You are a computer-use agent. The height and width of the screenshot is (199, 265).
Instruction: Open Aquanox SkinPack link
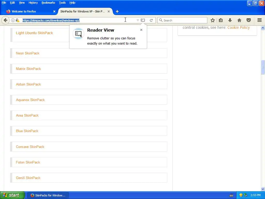coord(30,100)
